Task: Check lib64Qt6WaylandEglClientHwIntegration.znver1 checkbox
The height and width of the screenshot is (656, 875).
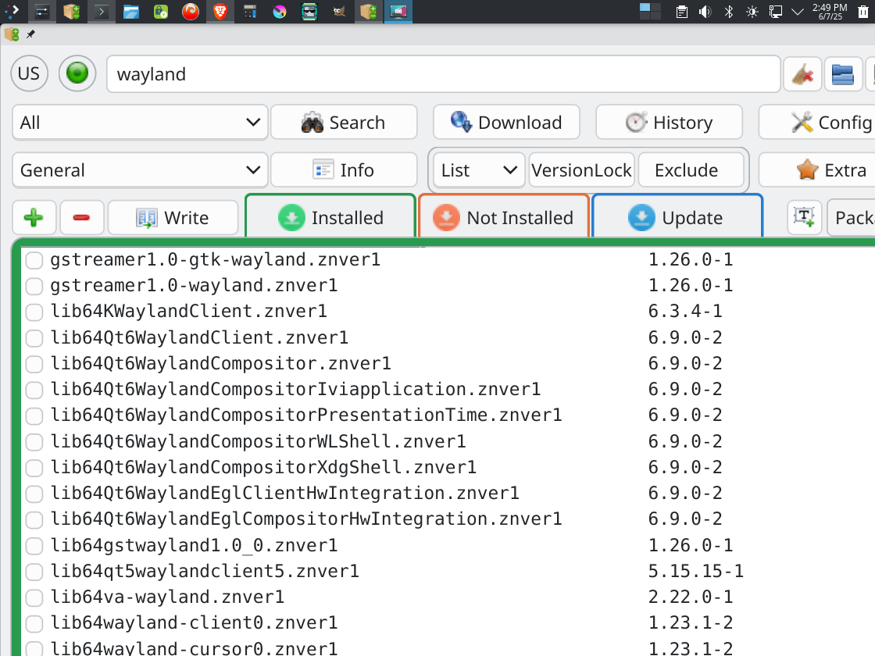Action: pos(34,494)
